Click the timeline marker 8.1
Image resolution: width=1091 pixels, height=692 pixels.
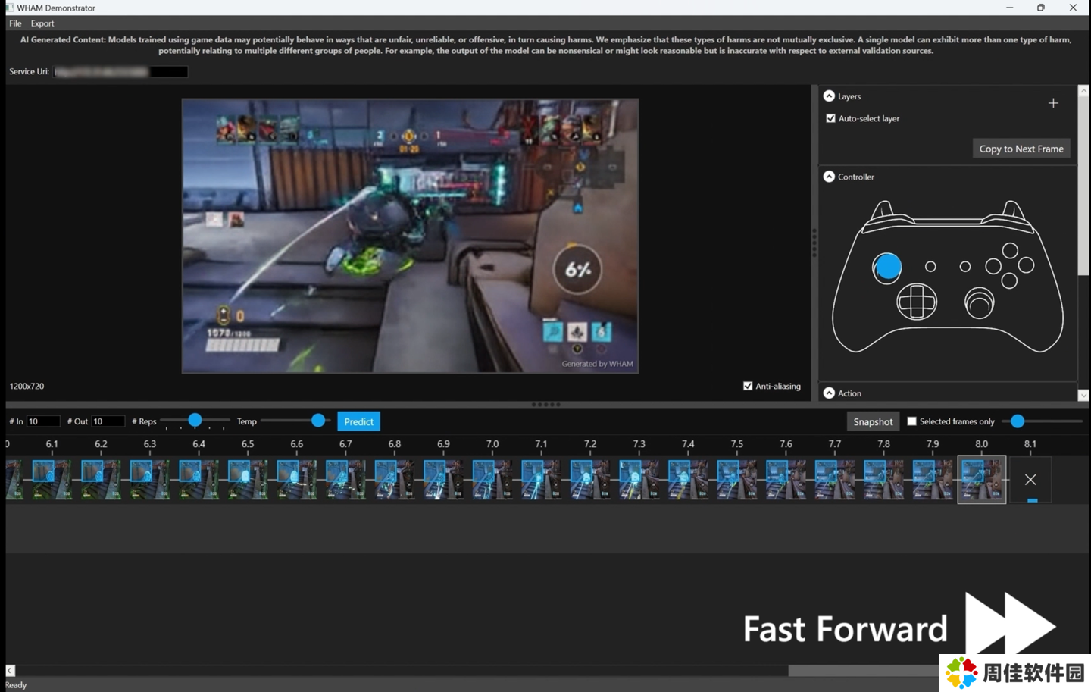(x=1030, y=444)
